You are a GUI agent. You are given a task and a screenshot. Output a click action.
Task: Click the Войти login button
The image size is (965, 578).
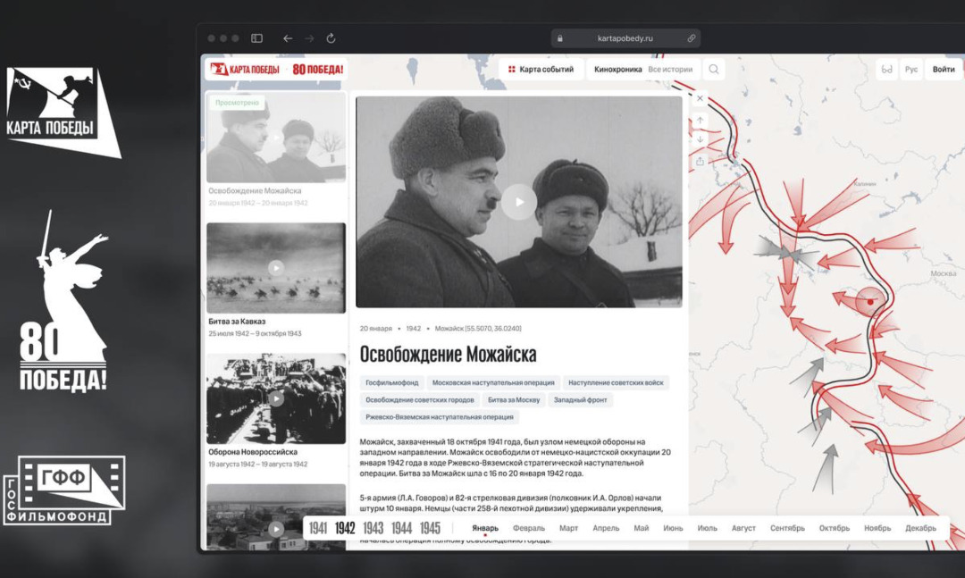[x=944, y=70]
